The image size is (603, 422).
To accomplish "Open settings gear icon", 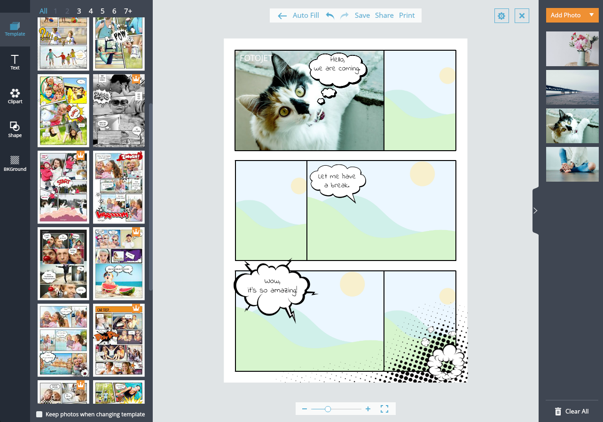I will click(x=501, y=16).
